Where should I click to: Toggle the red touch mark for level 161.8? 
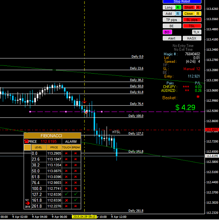pos(67,200)
